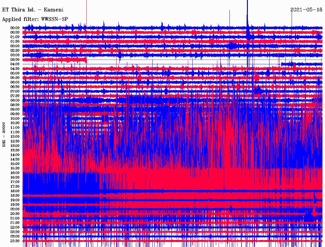Select the 01:00 time label
Image resolution: width=325 pixels, height=247 pixels.
pos(15,37)
